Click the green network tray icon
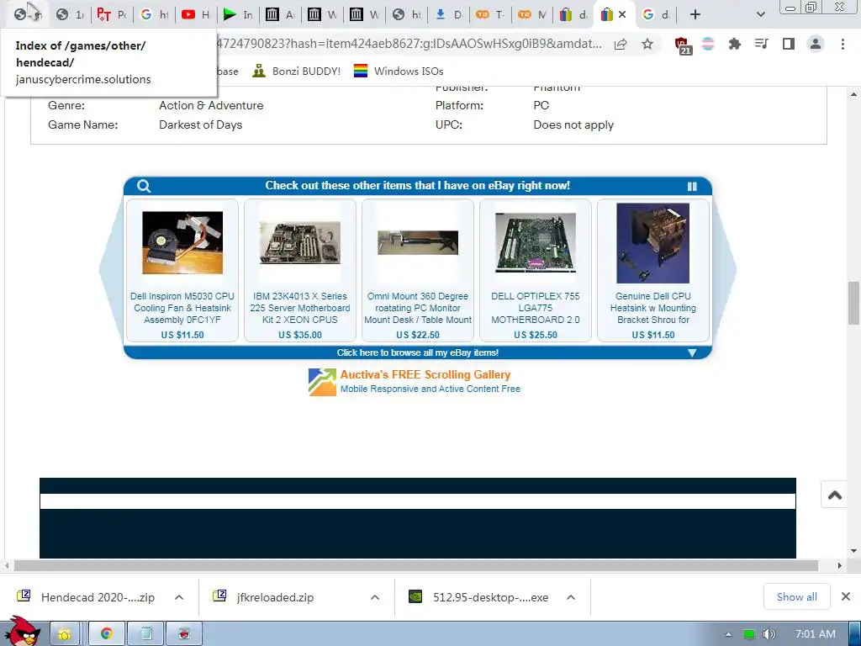Image resolution: width=861 pixels, height=646 pixels. [749, 634]
